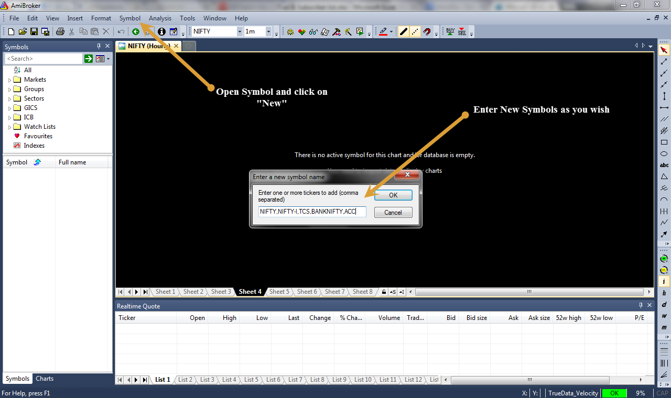Viewport: 671px width, 398px height.
Task: Open the hammer Formula Editor icon
Action: [337, 31]
